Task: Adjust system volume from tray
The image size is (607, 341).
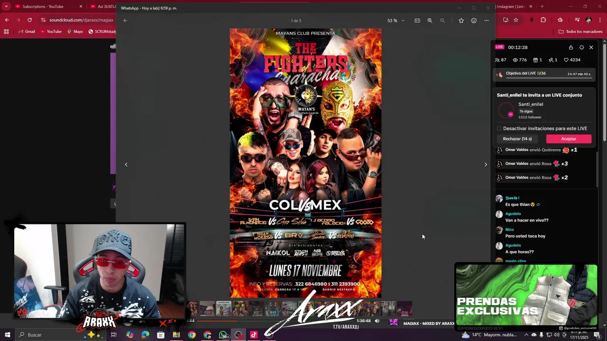Action: pyautogui.click(x=558, y=335)
